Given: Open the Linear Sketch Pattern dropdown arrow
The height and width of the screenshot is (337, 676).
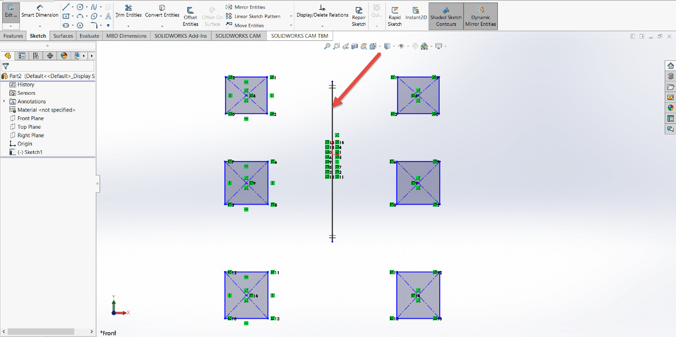Looking at the screenshot, I should [291, 16].
